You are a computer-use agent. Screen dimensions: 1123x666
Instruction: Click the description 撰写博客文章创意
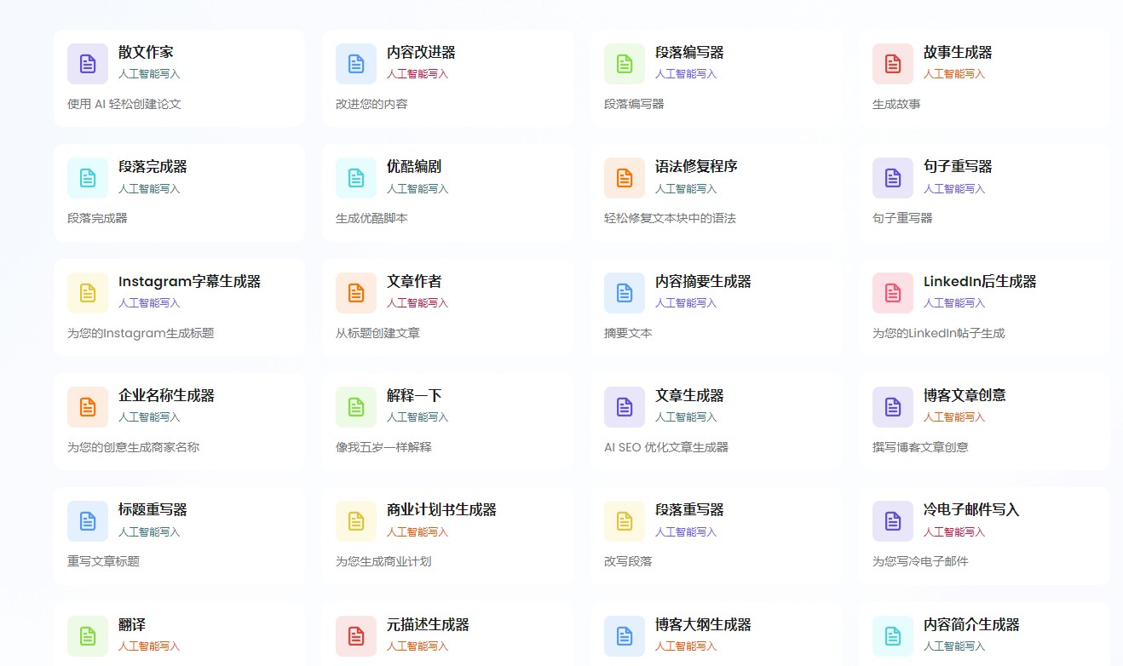920,447
